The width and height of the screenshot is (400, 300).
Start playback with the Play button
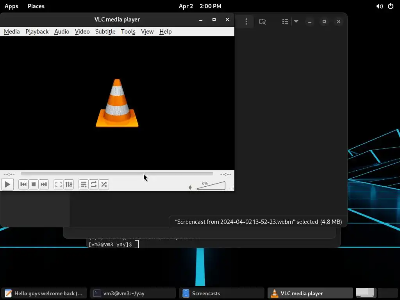pos(7,184)
